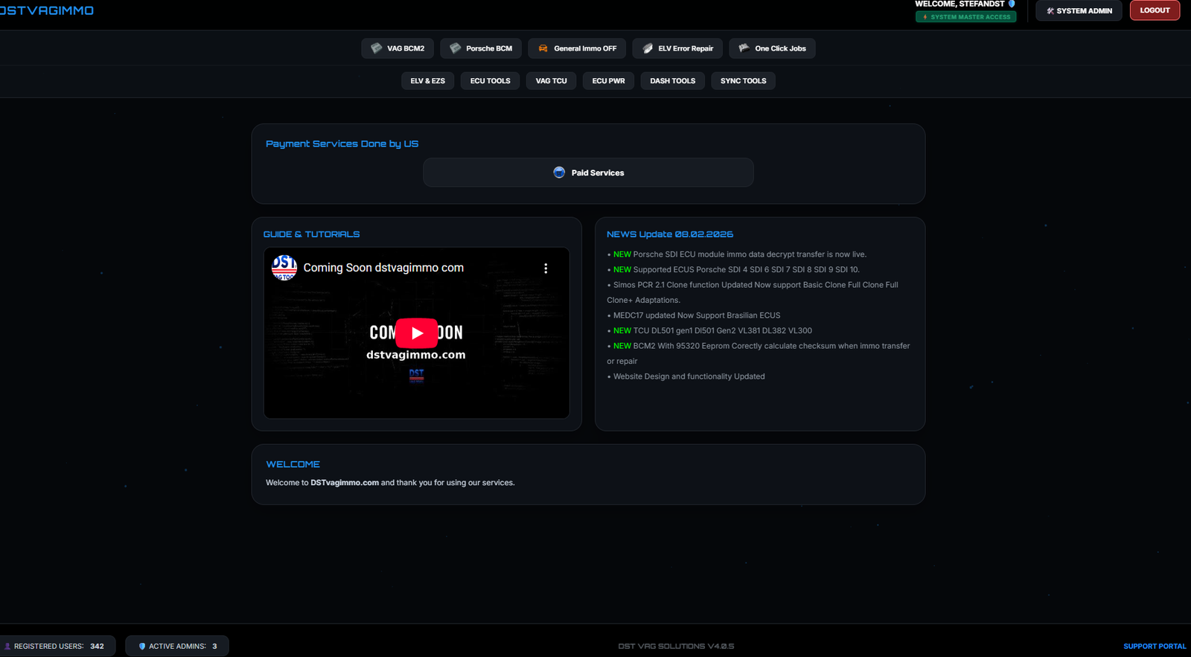Select the ECU TOOLS menu
The image size is (1191, 657).
click(x=491, y=81)
